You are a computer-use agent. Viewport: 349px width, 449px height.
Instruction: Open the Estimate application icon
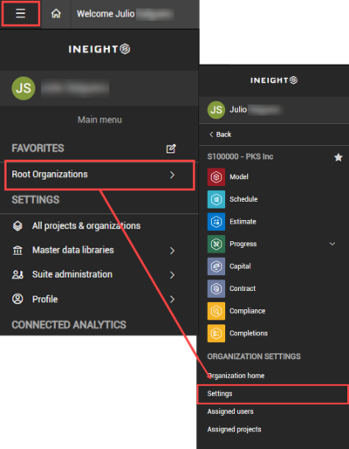(x=216, y=222)
